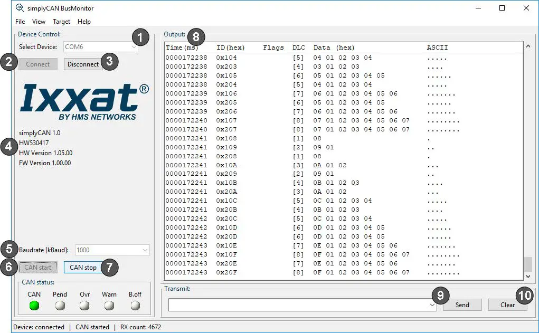Click the CAN start button
The width and height of the screenshot is (539, 333).
coord(38,268)
